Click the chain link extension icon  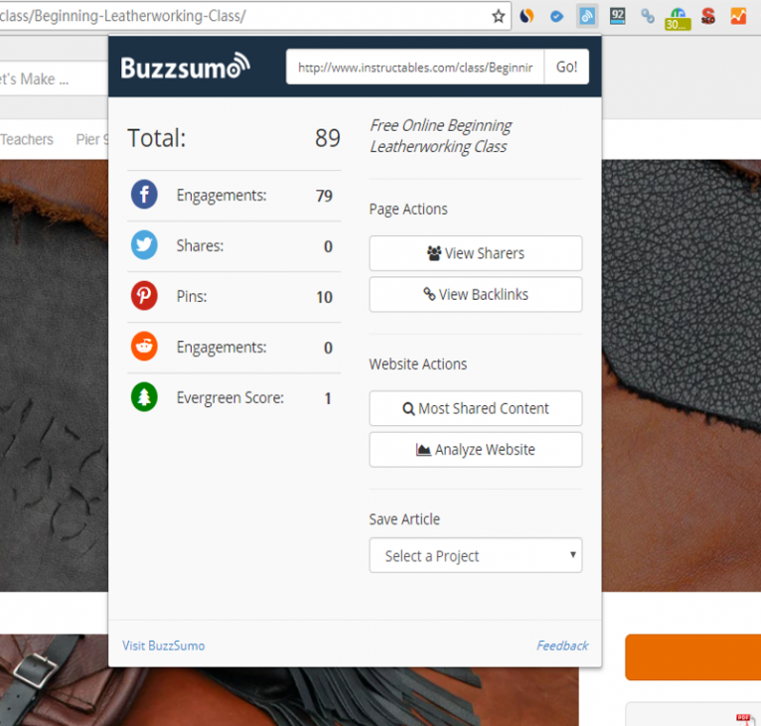(x=648, y=16)
